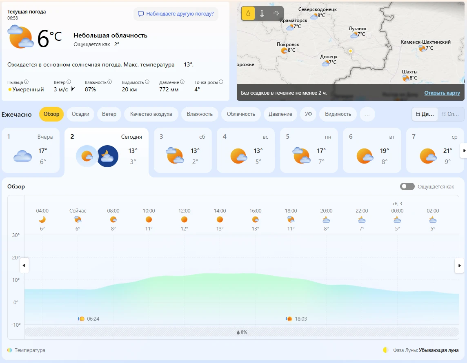Image resolution: width=467 pixels, height=363 pixels.
Task: Click the yellow location dot on map
Action: click(351, 51)
